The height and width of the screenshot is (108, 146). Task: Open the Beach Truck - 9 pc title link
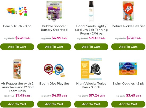(17, 26)
